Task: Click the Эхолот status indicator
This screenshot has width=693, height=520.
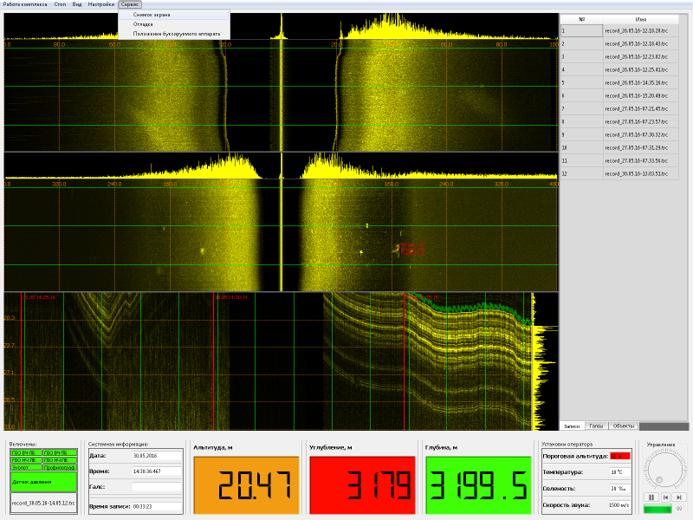Action: (x=26, y=467)
